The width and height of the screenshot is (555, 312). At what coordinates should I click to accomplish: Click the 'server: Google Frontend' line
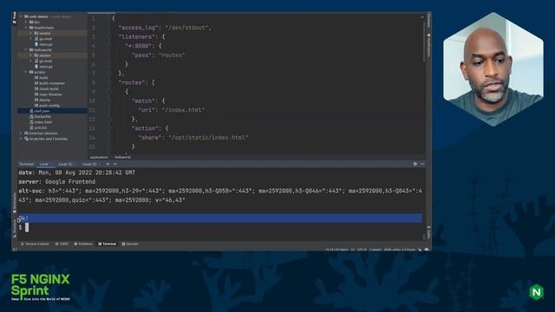click(x=57, y=182)
